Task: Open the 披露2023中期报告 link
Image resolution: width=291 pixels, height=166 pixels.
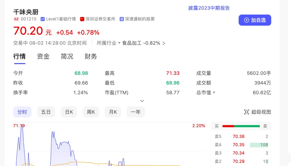Action: coord(209,8)
